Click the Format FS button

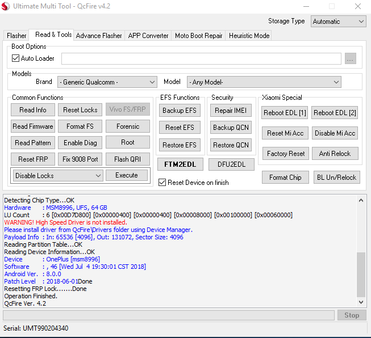[x=80, y=126]
